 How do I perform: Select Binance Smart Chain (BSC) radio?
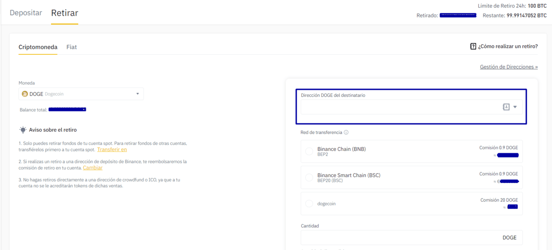(x=309, y=178)
